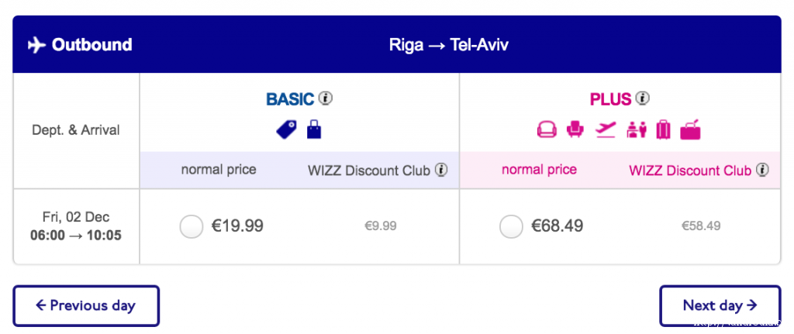Screen dimensions: 794x334
Task: Click the small bag icon under BASIC
Action: click(x=313, y=129)
